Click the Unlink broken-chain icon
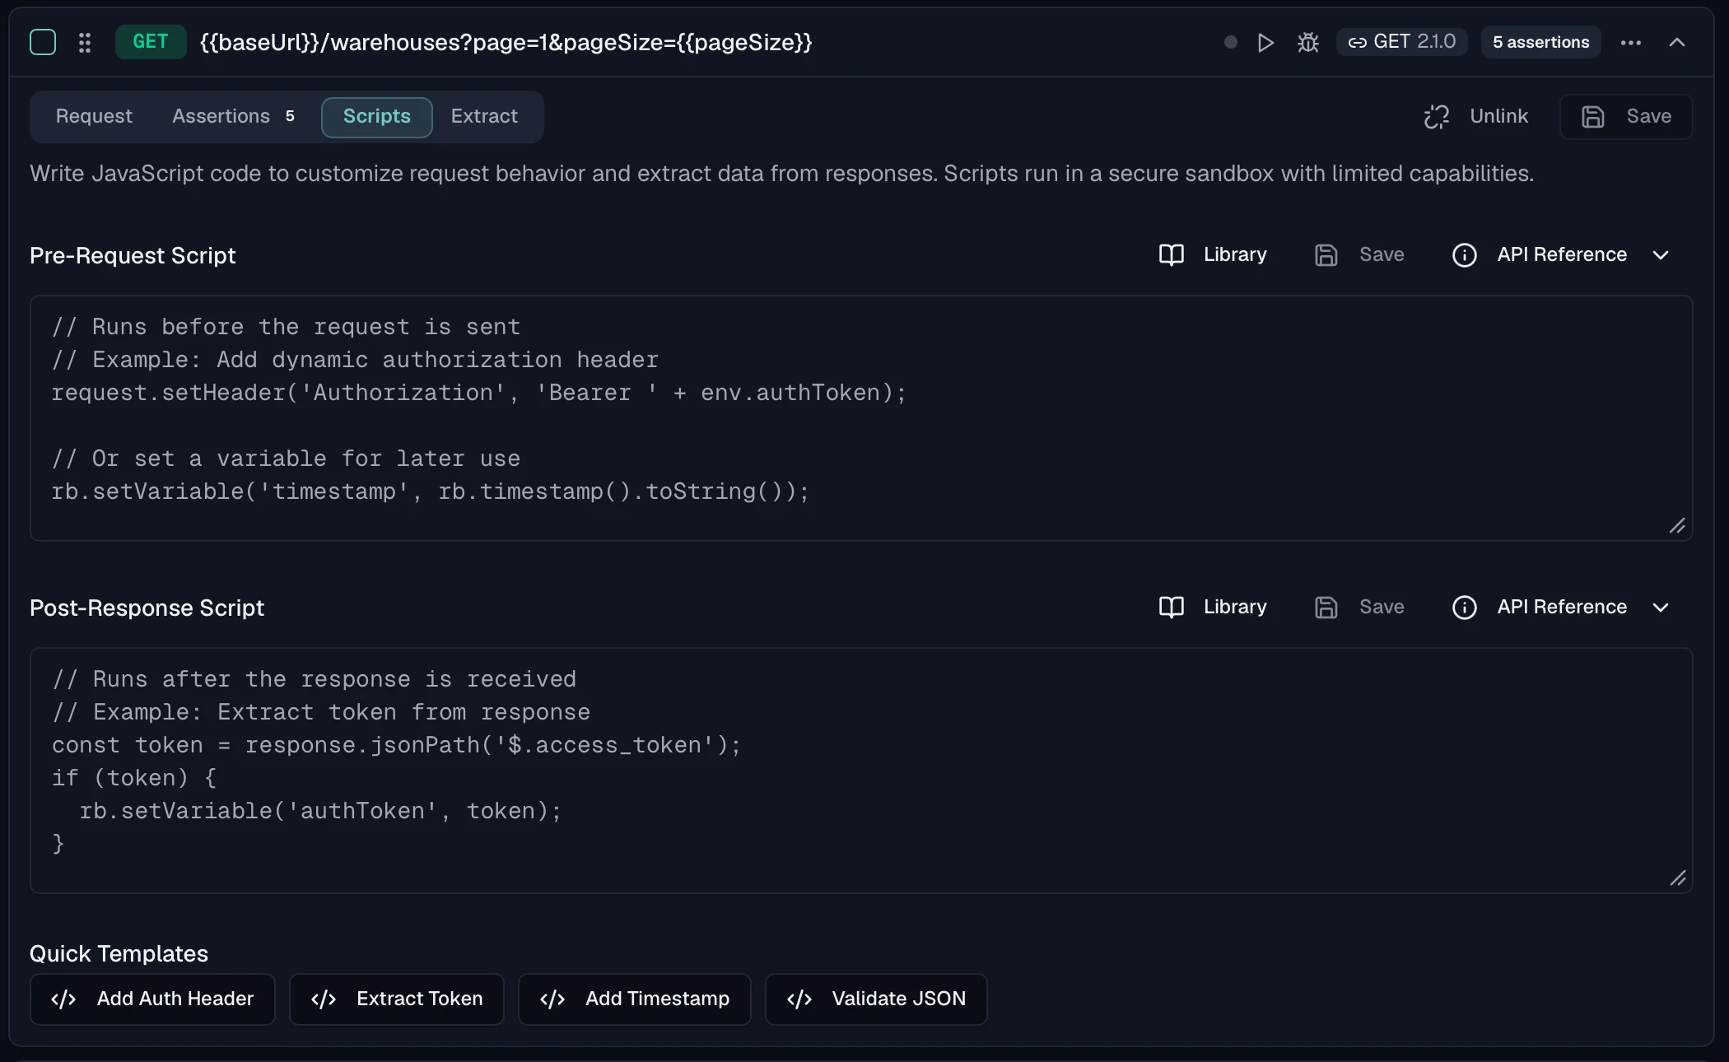Screen dimensions: 1729x1062 point(1436,117)
